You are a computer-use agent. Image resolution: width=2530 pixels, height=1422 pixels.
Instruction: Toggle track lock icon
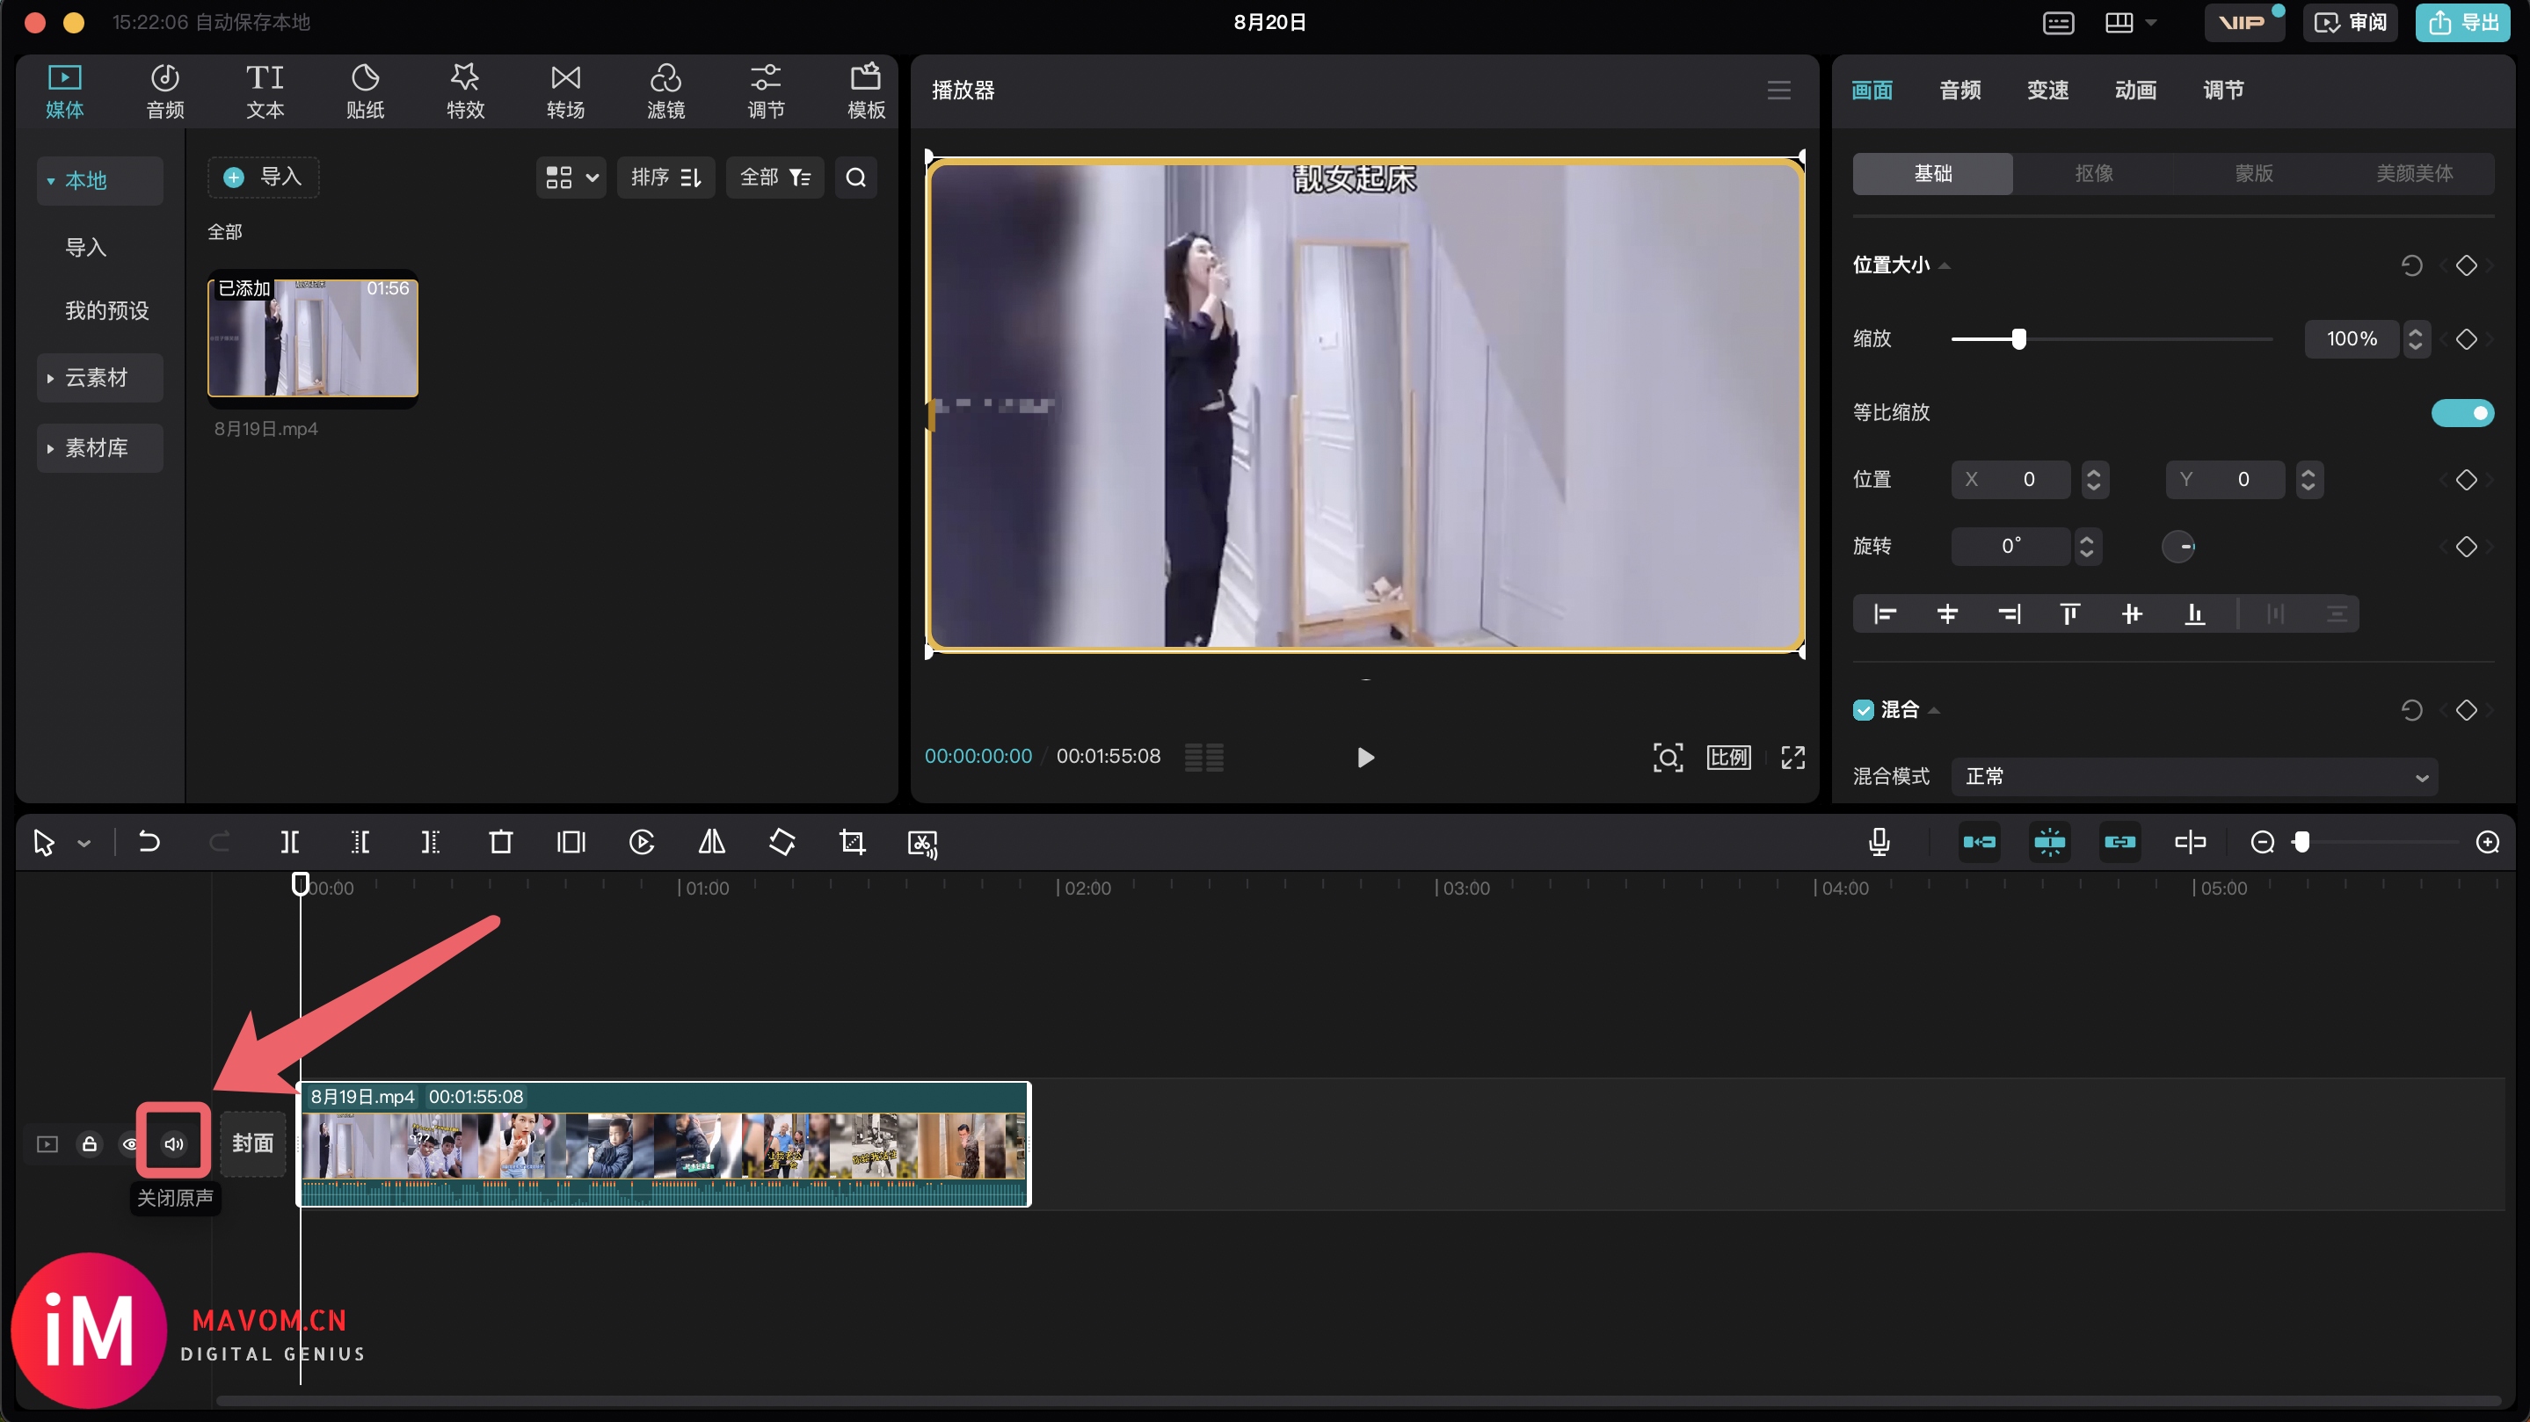[90, 1143]
